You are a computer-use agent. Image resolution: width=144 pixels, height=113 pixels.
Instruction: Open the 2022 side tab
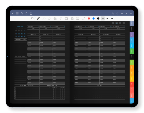click(x=132, y=35)
